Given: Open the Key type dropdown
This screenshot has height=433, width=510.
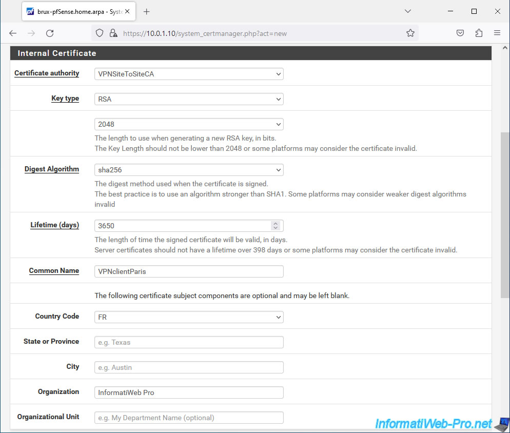Looking at the screenshot, I should 189,99.
